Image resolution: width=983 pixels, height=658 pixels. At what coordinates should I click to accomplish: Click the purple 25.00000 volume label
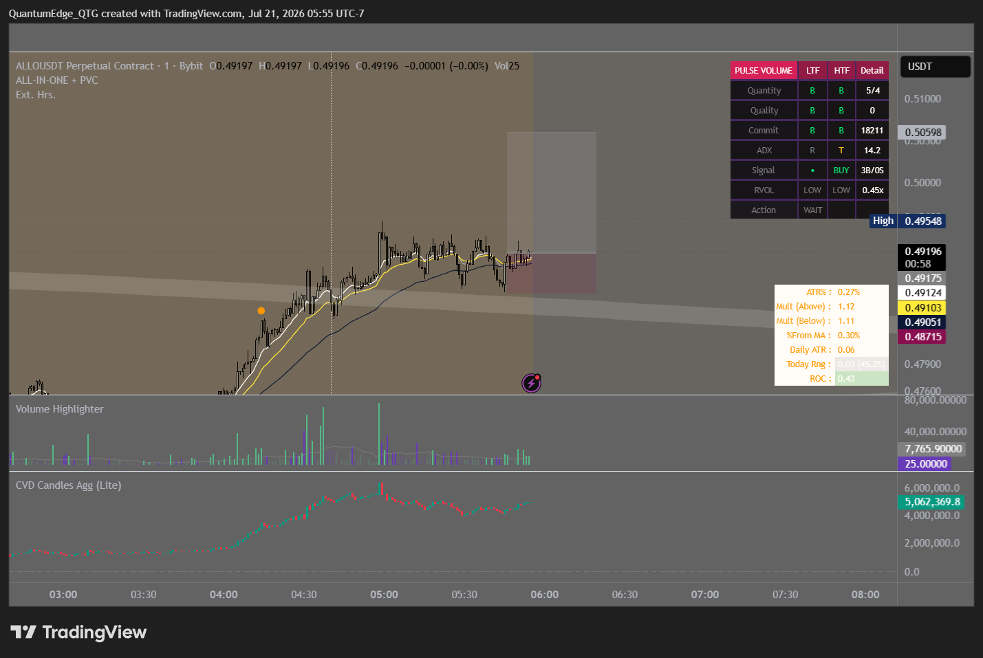point(925,464)
